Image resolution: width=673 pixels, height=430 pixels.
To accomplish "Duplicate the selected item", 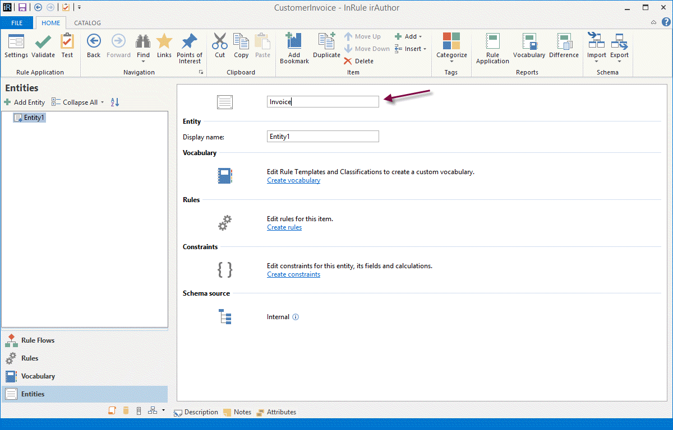I will pyautogui.click(x=326, y=43).
